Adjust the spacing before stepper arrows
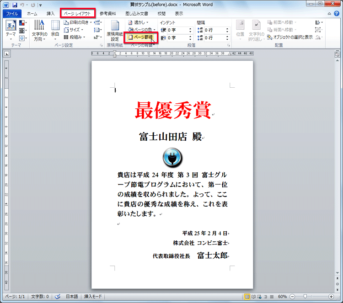Screen dimensions: 343x303 (x=227, y=30)
